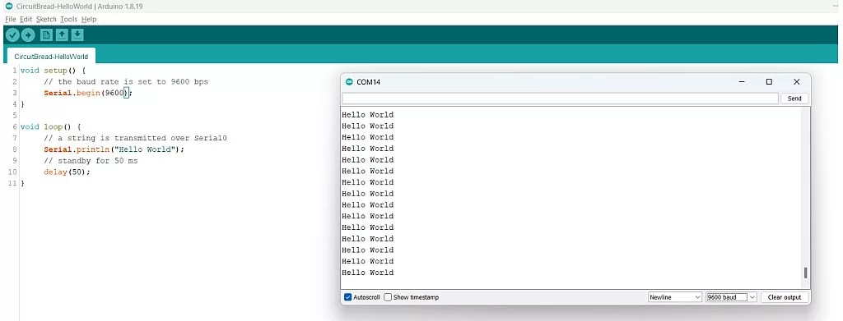Minimize the COM14 window
This screenshot has width=843, height=321.
(742, 82)
